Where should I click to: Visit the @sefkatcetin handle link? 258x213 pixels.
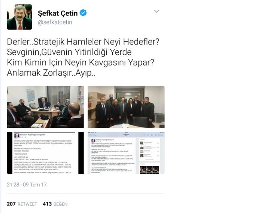(55, 22)
